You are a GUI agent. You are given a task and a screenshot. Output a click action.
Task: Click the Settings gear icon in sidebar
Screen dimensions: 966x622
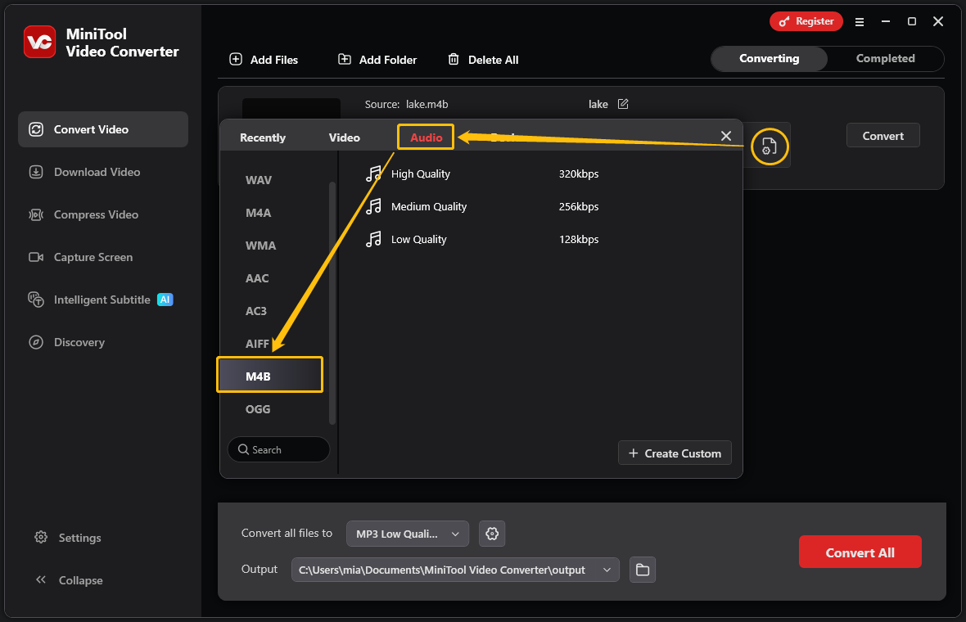point(41,537)
